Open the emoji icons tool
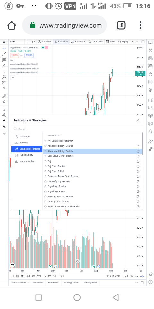 coord(4,88)
